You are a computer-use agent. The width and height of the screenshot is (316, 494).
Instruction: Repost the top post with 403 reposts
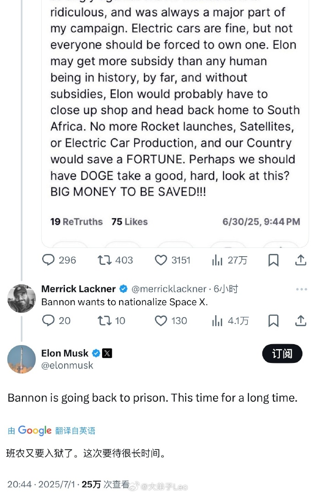pos(104,260)
